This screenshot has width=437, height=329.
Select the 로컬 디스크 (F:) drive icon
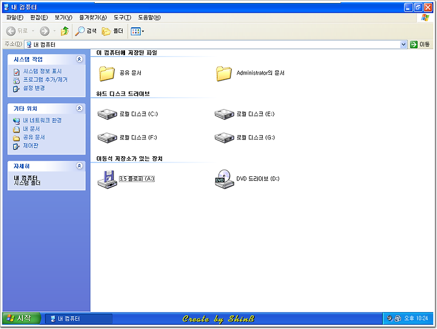(x=107, y=138)
